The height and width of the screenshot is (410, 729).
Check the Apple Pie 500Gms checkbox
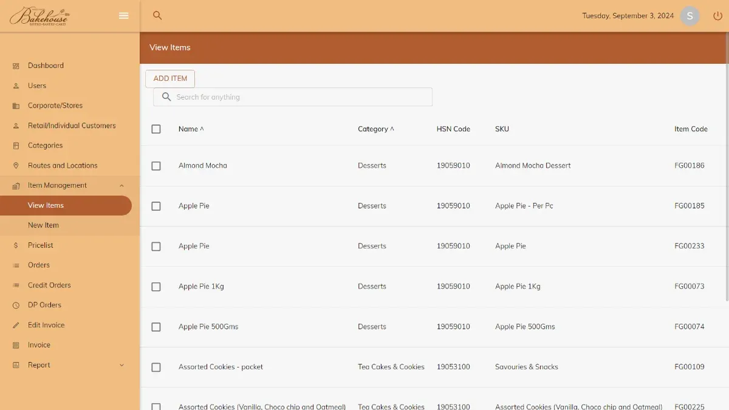pyautogui.click(x=156, y=327)
